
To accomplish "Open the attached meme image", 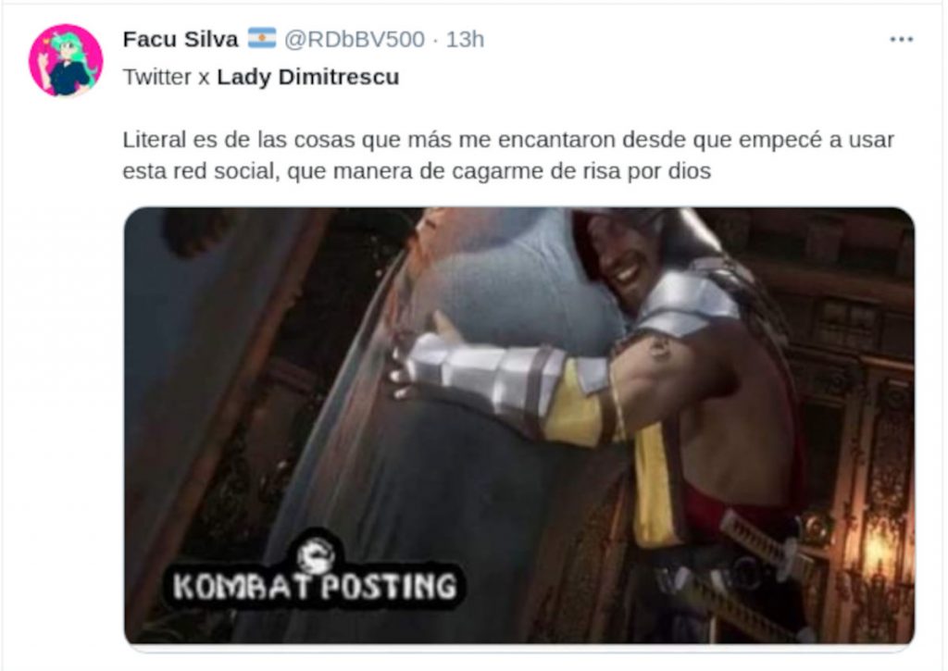I will [519, 426].
